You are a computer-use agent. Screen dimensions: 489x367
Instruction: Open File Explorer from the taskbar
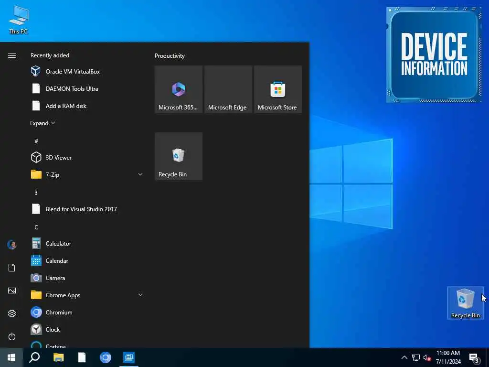(x=58, y=357)
